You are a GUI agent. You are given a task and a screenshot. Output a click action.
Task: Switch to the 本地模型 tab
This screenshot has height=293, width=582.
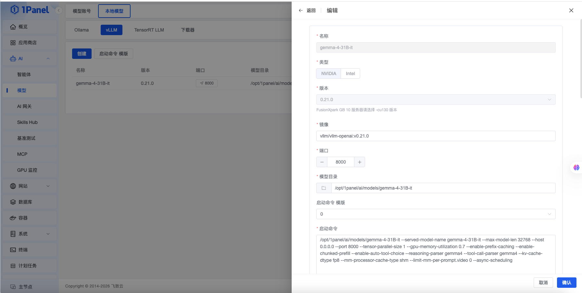(x=114, y=11)
